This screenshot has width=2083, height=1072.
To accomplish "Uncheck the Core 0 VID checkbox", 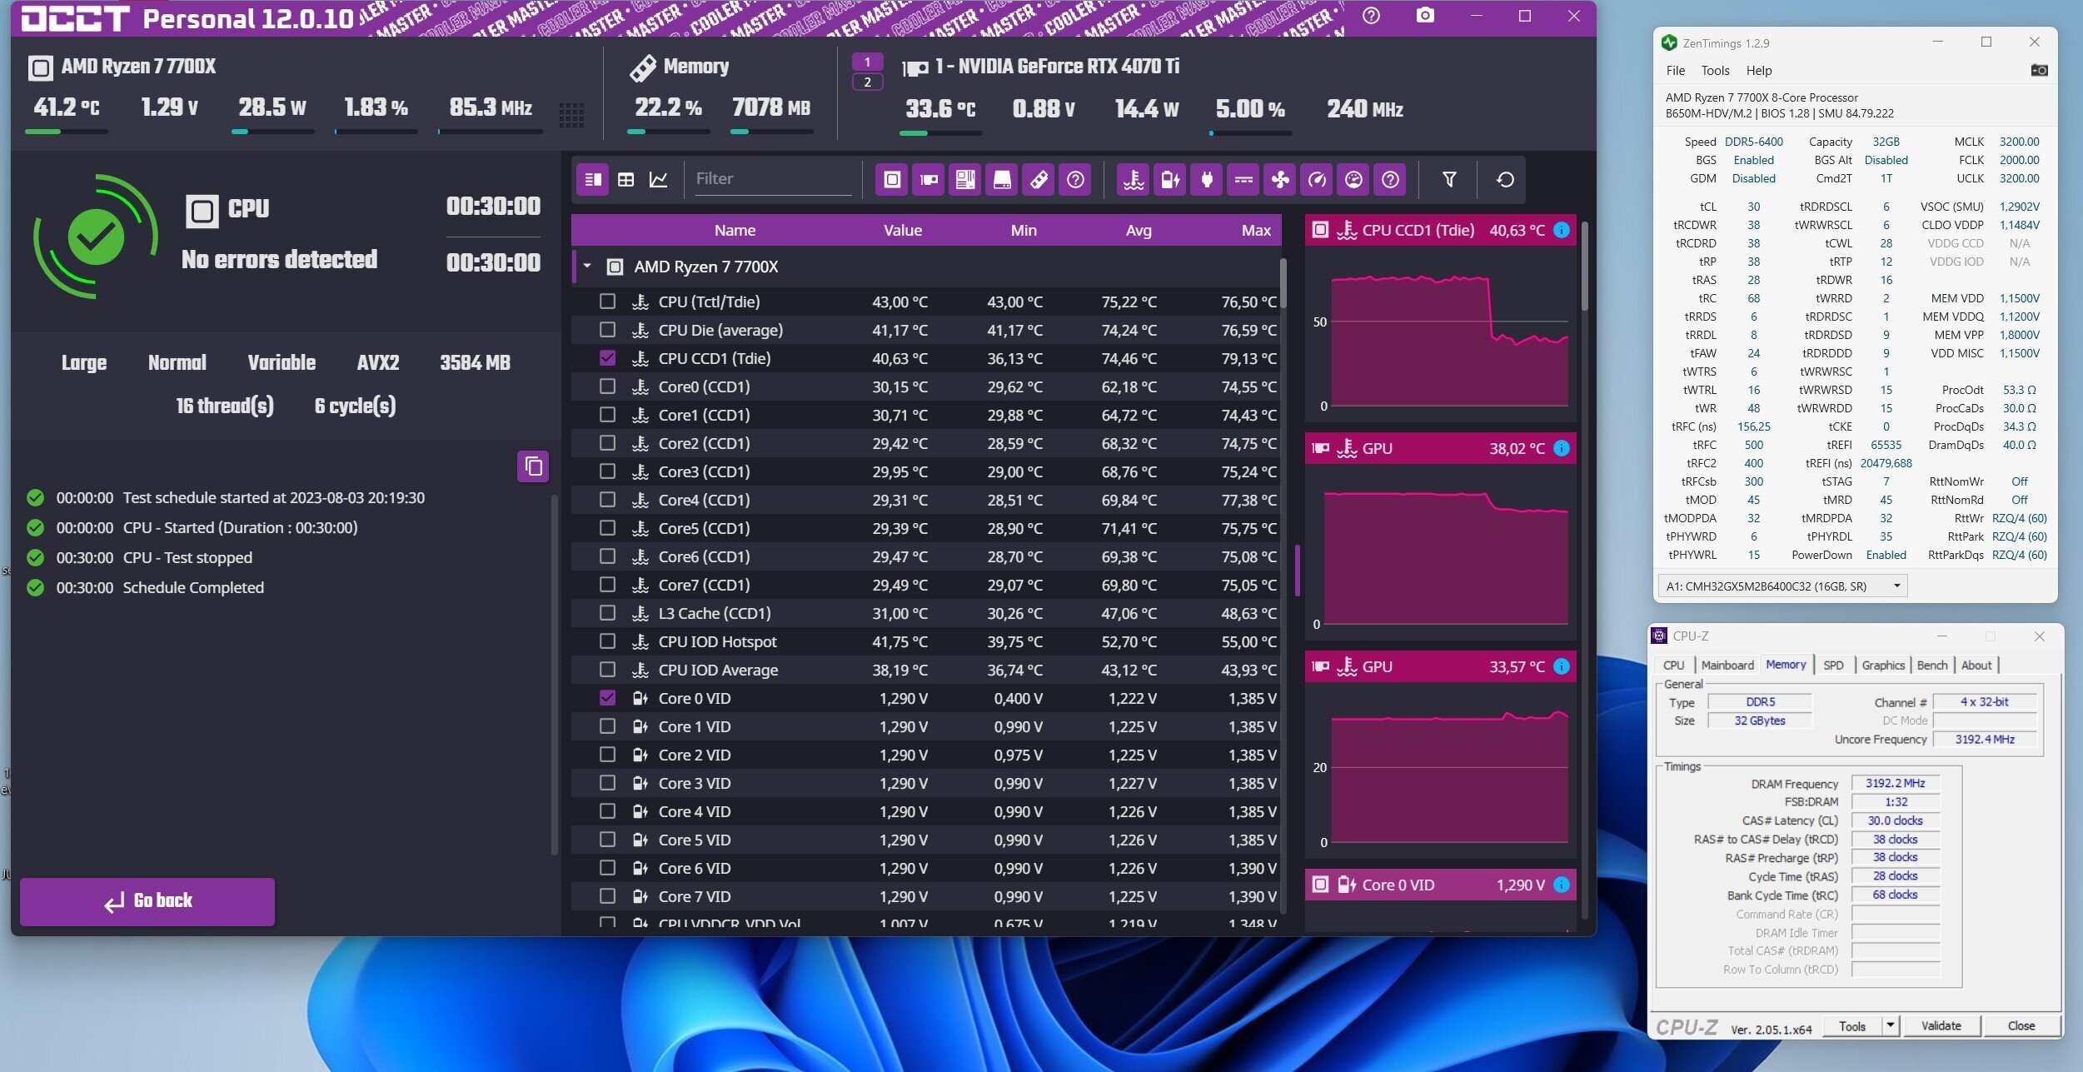I will coord(607,698).
